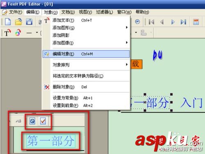Choose 添加文本(T) menu entry
Viewport: 205px width, 154px height.
pos(86,20)
